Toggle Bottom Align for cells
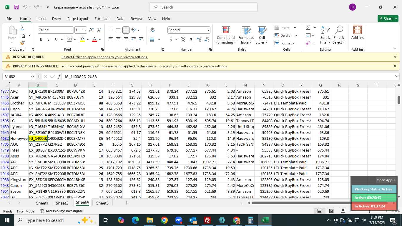The height and width of the screenshot is (226, 402). (126, 30)
